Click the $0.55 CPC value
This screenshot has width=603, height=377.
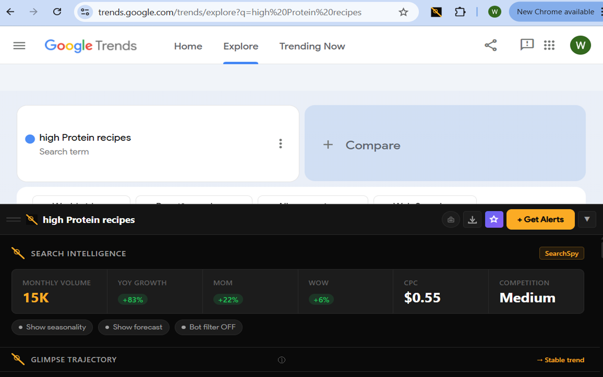pyautogui.click(x=422, y=298)
